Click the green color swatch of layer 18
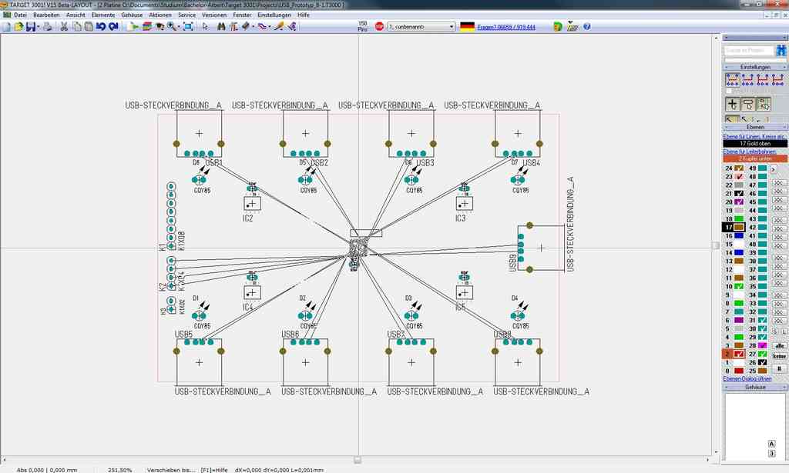The width and height of the screenshot is (789, 473). point(739,219)
